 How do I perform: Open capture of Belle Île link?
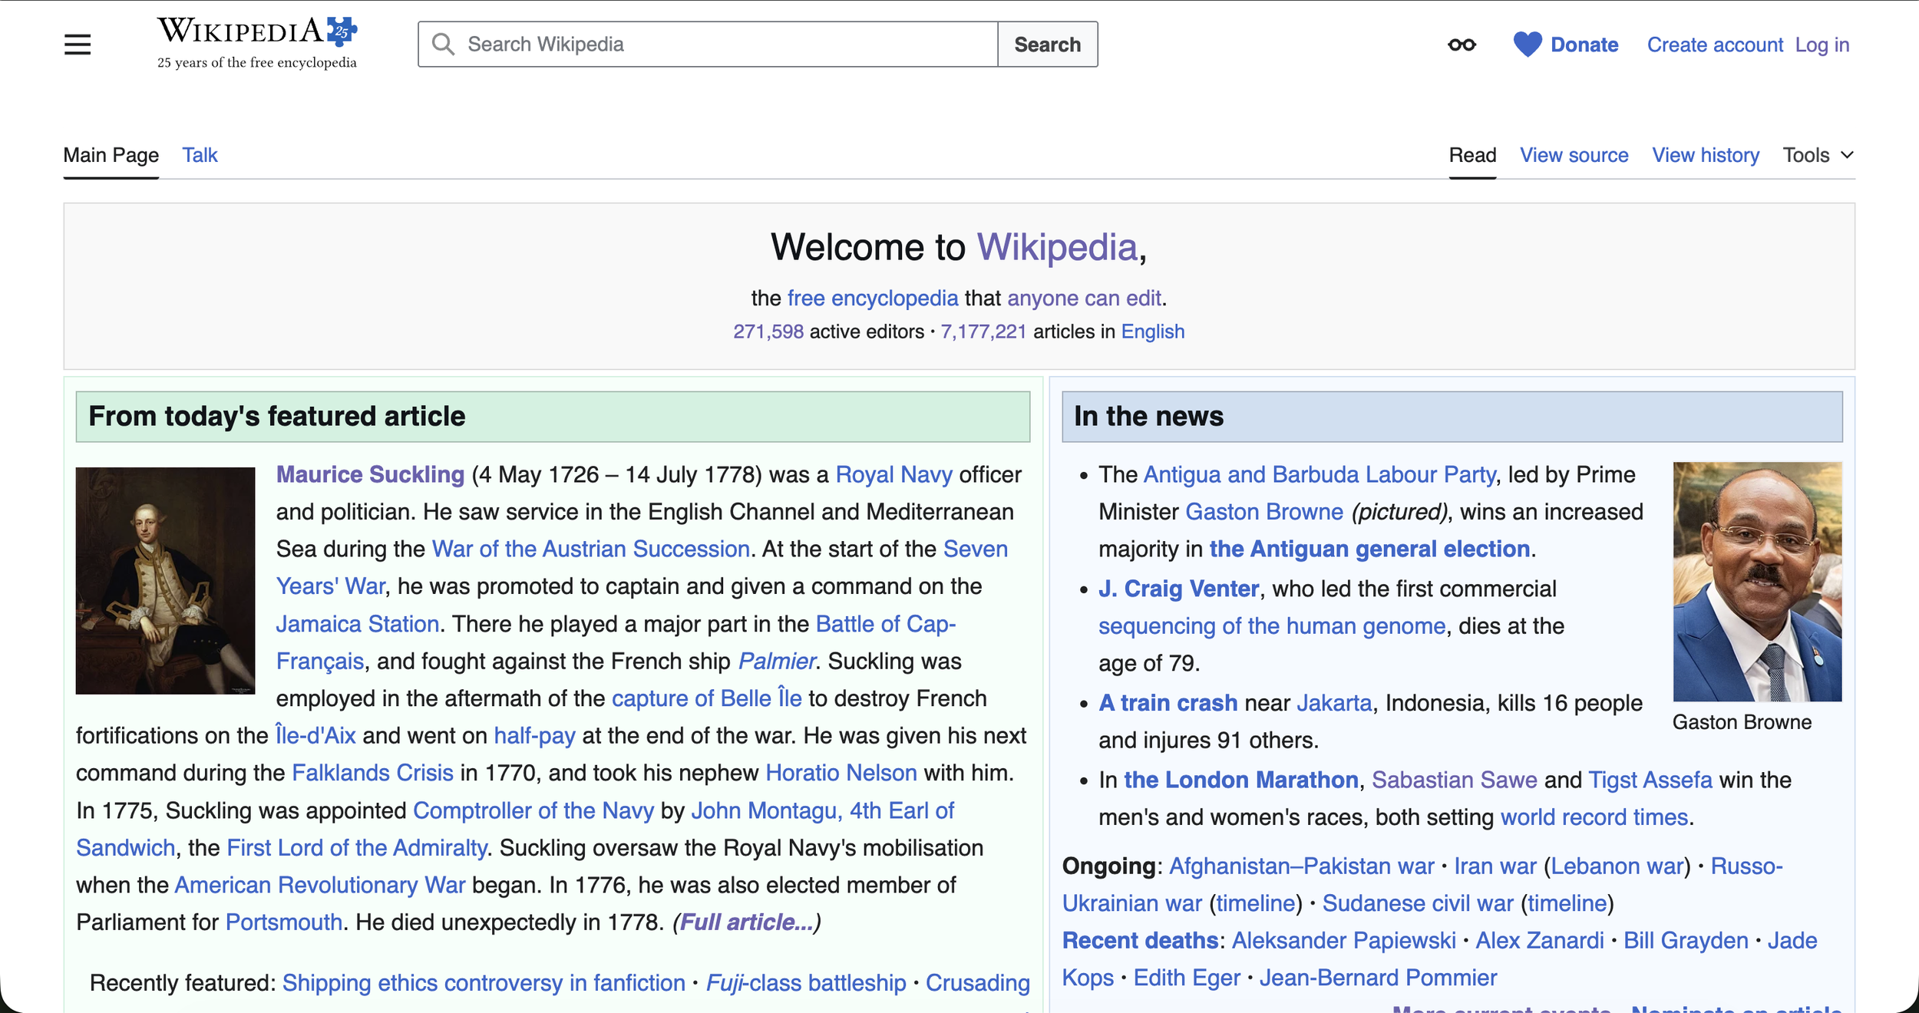coord(706,698)
